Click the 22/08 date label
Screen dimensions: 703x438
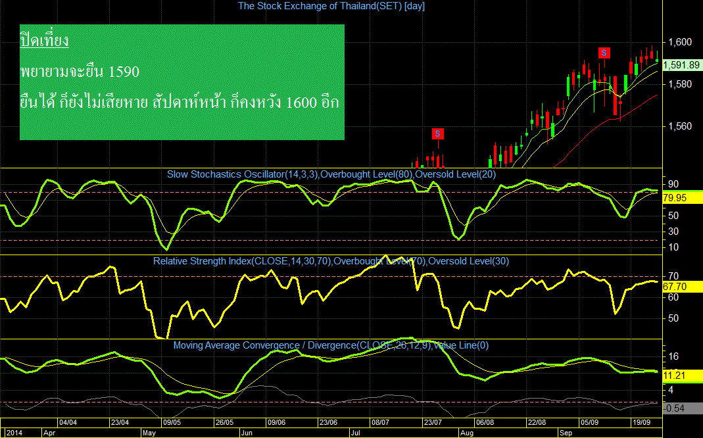coord(537,422)
